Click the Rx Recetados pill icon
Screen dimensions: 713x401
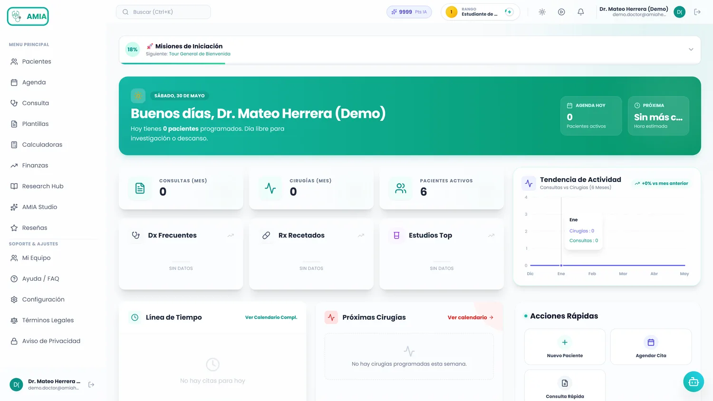click(x=266, y=235)
